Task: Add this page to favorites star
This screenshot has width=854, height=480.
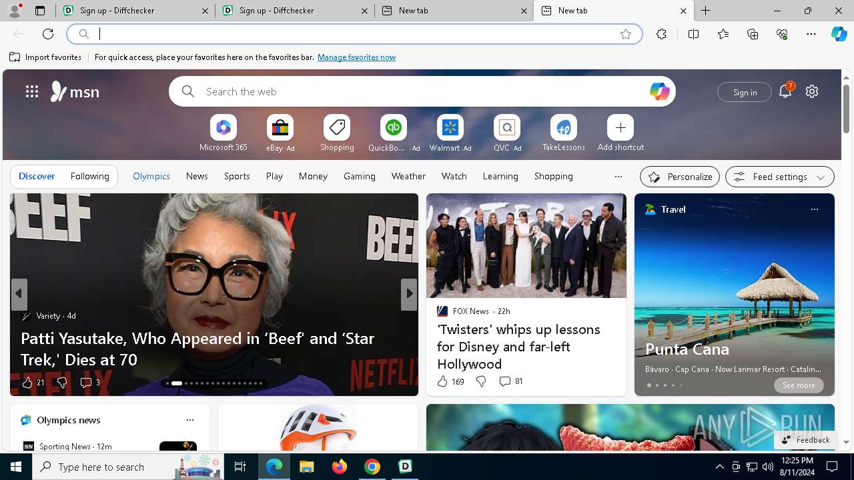Action: coord(625,34)
